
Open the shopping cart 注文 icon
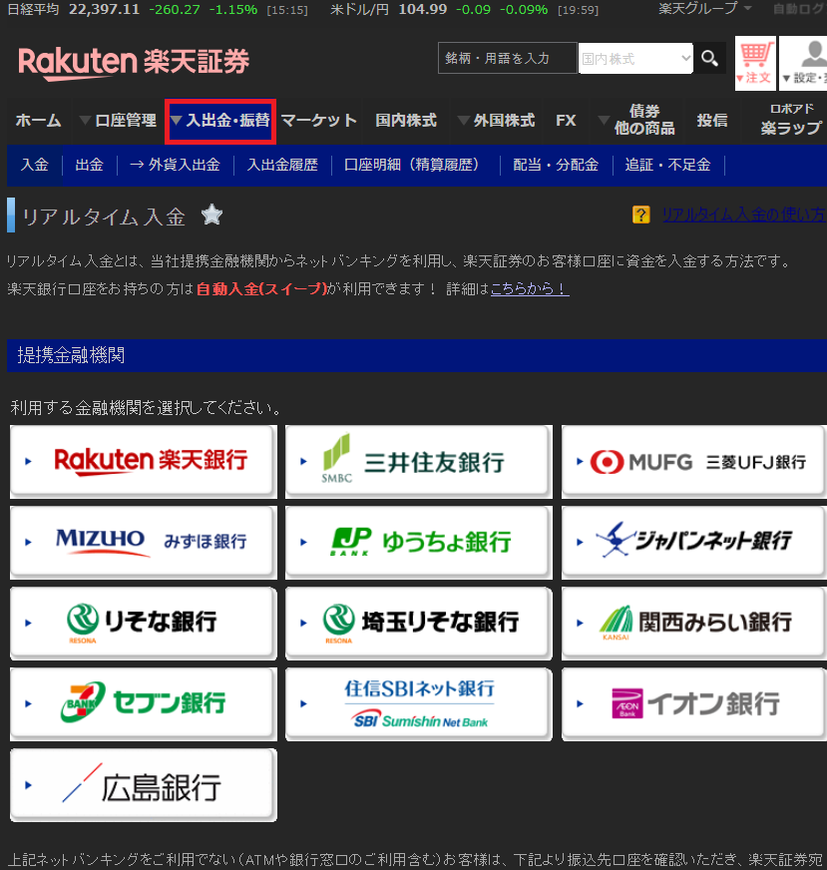755,63
